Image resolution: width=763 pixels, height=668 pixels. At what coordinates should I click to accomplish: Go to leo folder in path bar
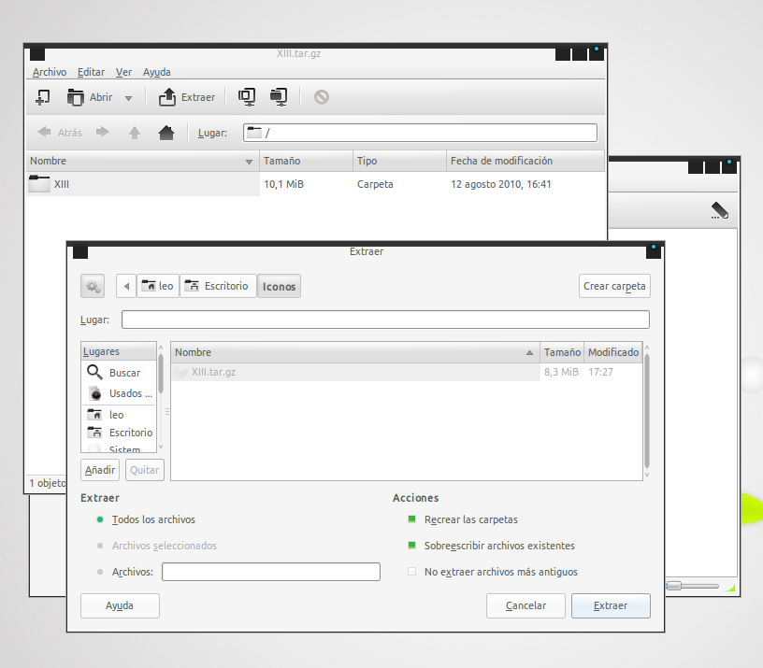pos(158,286)
